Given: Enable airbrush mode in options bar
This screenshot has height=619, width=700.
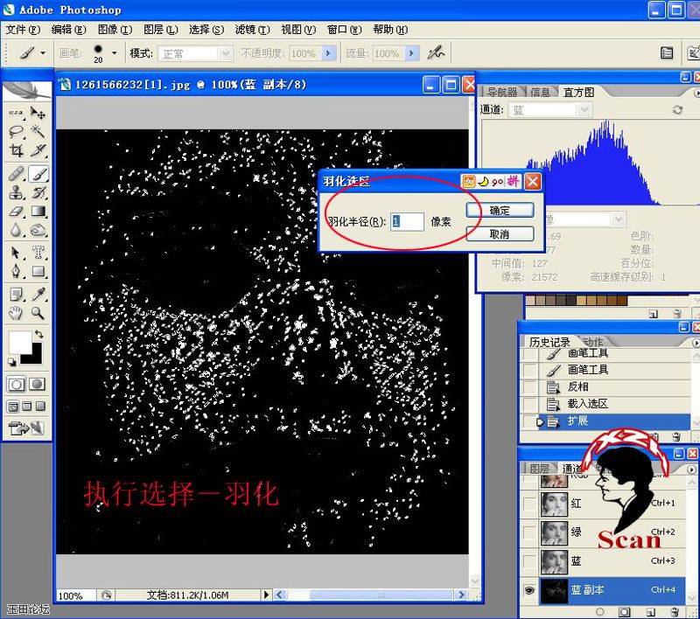Looking at the screenshot, I should (x=436, y=53).
